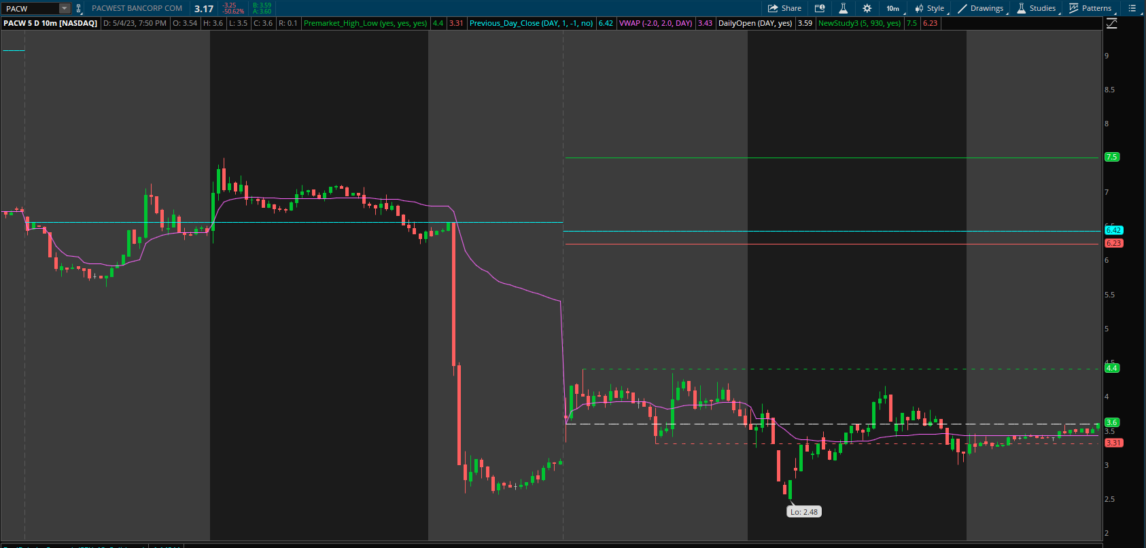Click the Premarket_High_Low study label
Image resolution: width=1146 pixels, height=548 pixels.
(365, 23)
